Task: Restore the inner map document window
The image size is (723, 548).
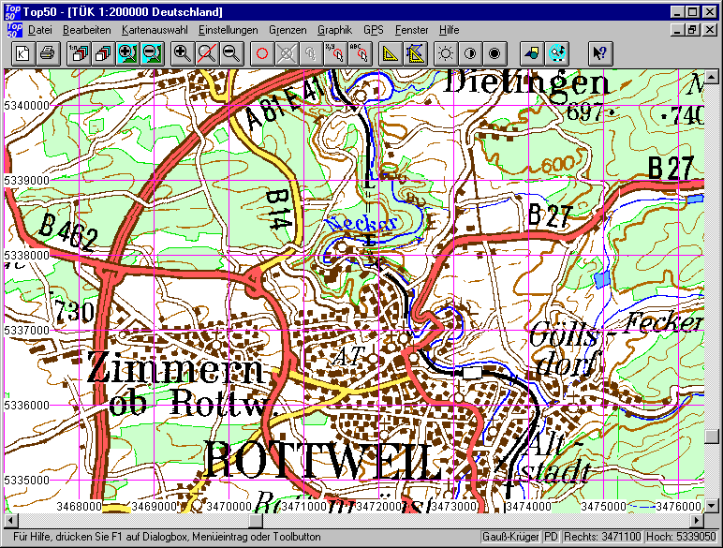Action: pos(692,30)
